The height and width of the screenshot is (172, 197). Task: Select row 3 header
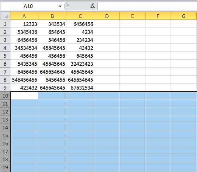pyautogui.click(x=5, y=40)
